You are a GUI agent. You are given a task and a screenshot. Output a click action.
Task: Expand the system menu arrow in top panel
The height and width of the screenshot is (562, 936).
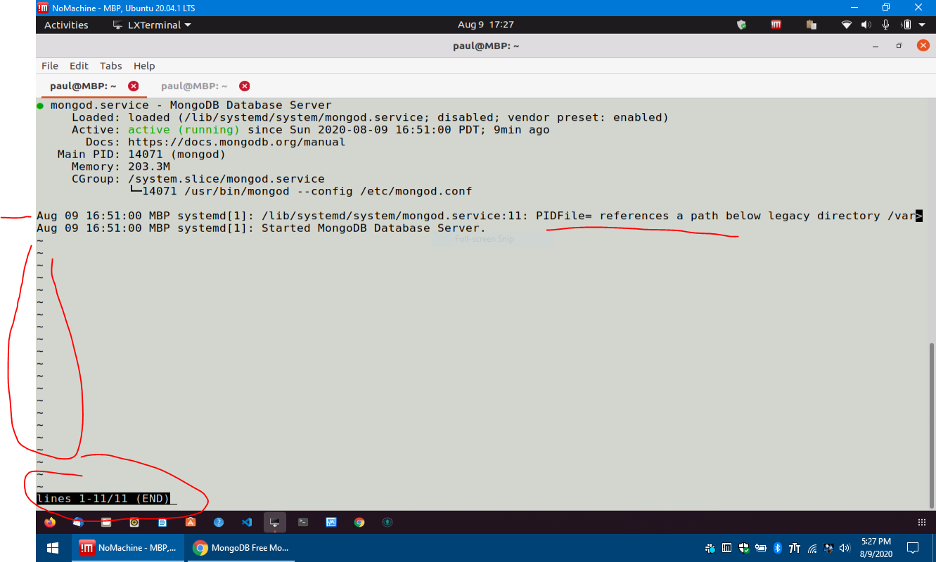[x=922, y=25]
